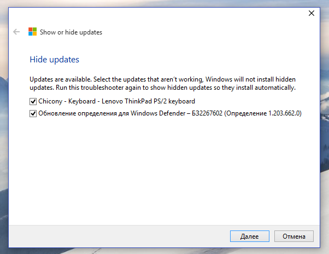Click the 'Hide updates' heading
329x254 pixels.
54,60
